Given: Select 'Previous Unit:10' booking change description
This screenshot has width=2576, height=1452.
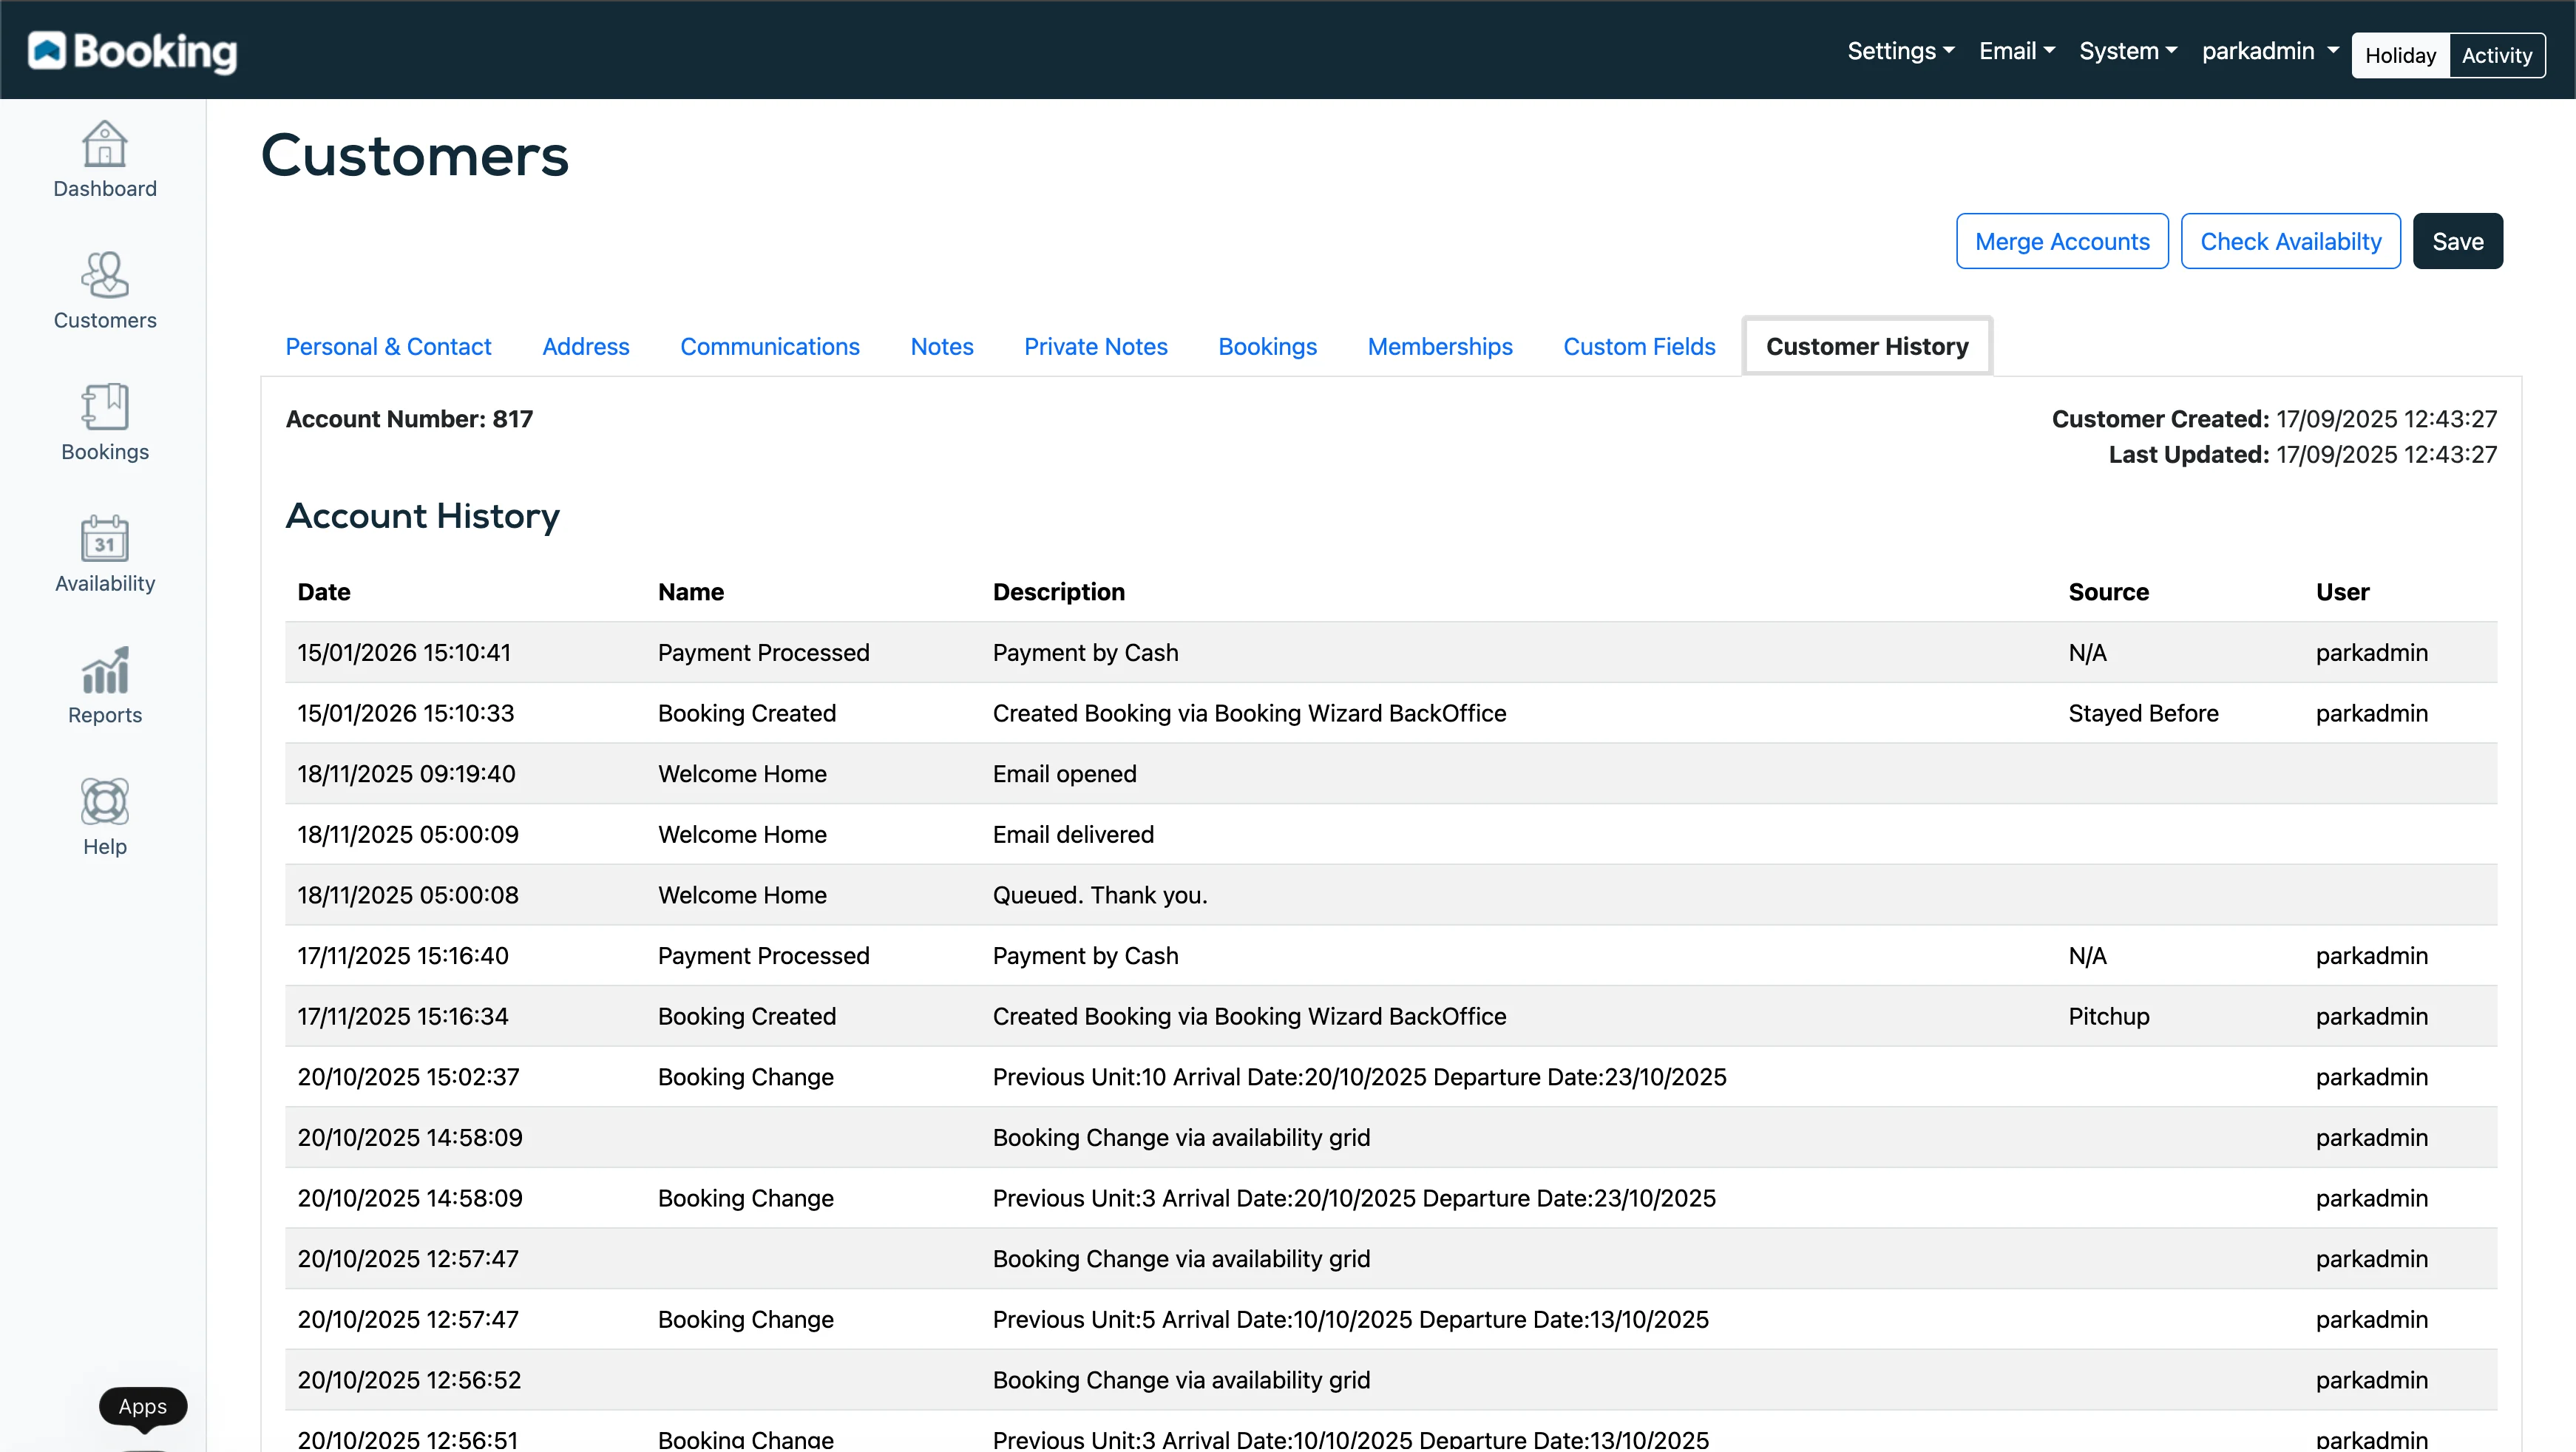Looking at the screenshot, I should pyautogui.click(x=1359, y=1076).
